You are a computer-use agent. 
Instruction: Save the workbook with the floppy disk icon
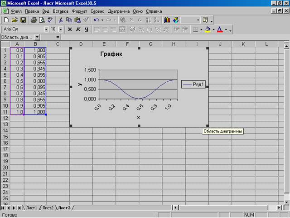(x=23, y=20)
